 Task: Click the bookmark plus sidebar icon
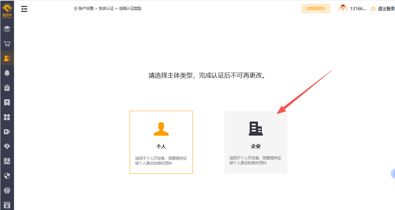point(7,102)
